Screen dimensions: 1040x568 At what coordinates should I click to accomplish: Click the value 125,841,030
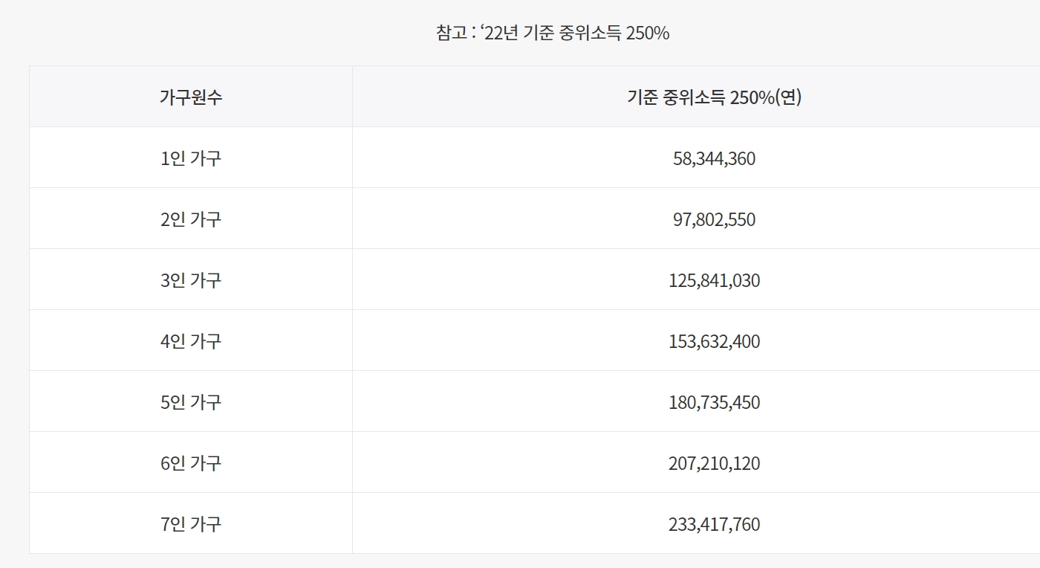pos(714,280)
